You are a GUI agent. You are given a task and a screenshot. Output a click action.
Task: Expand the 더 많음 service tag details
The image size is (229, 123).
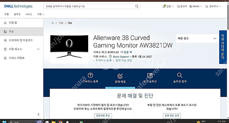(x=126, y=52)
